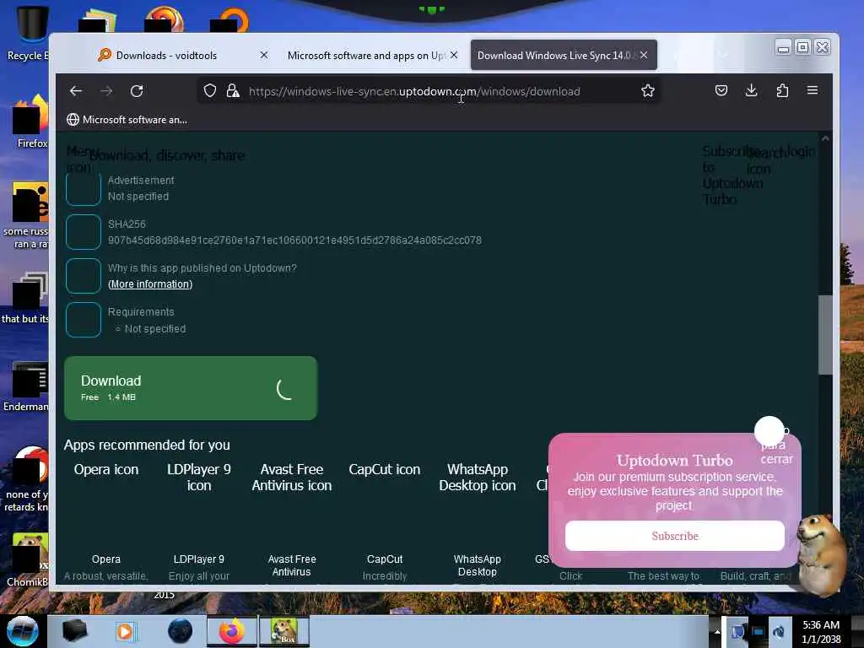Image resolution: width=864 pixels, height=648 pixels.
Task: Open the Pocket save icon
Action: 721,90
